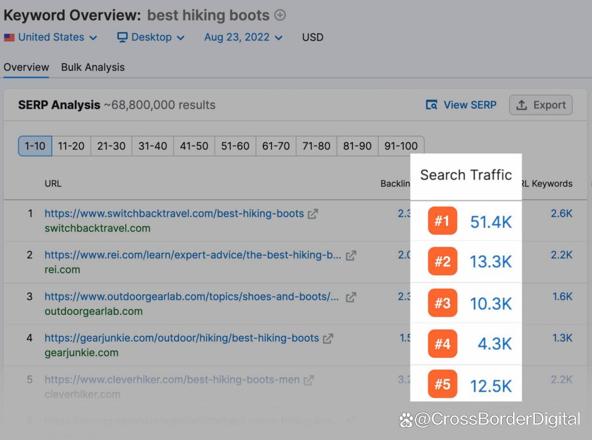Viewport: 592px width, 440px height.
Task: Open external link icon for rei.com URL
Action: [x=351, y=255]
